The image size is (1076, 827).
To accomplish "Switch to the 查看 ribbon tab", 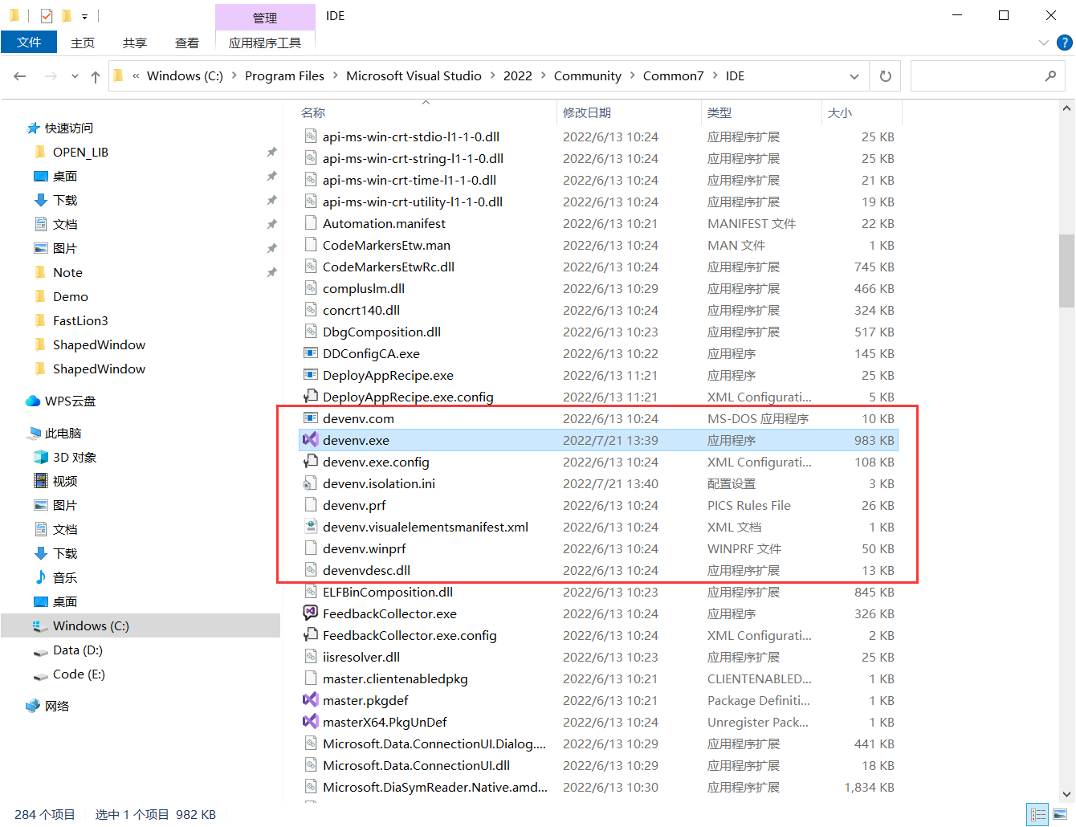I will (x=187, y=43).
